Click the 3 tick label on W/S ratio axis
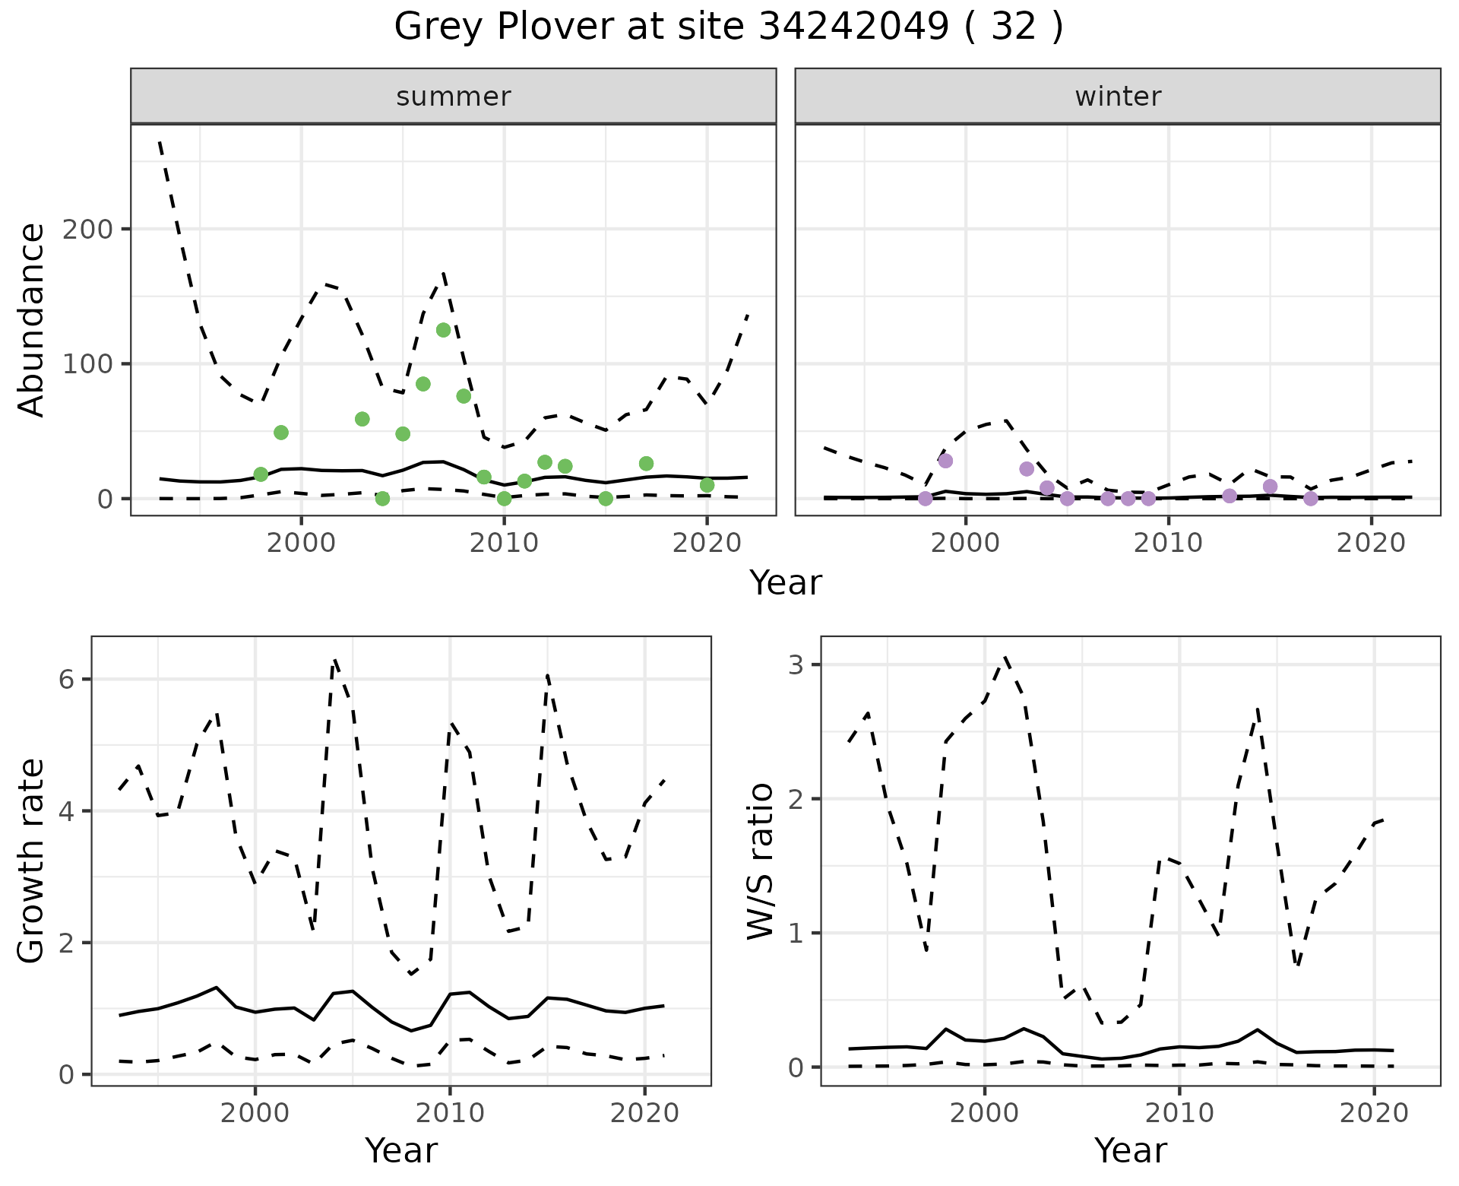This screenshot has width=1459, height=1186. [x=796, y=665]
